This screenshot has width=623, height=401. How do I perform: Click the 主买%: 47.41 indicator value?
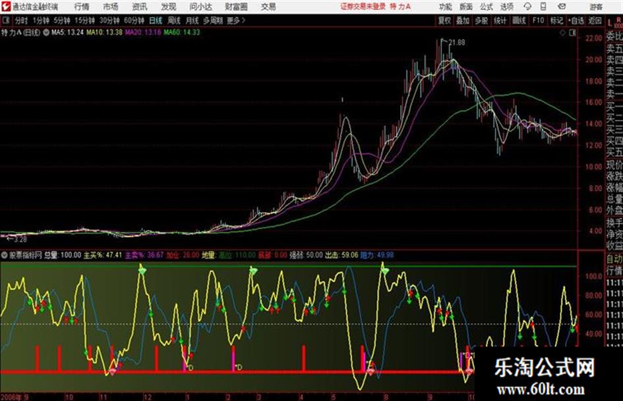[x=102, y=255]
